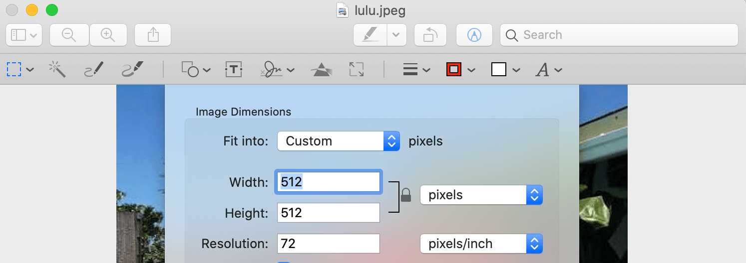
Task: Open the Adjust Color prism tool
Action: [321, 70]
